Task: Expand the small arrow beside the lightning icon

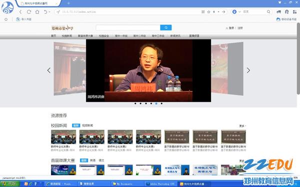Action: pos(218,12)
